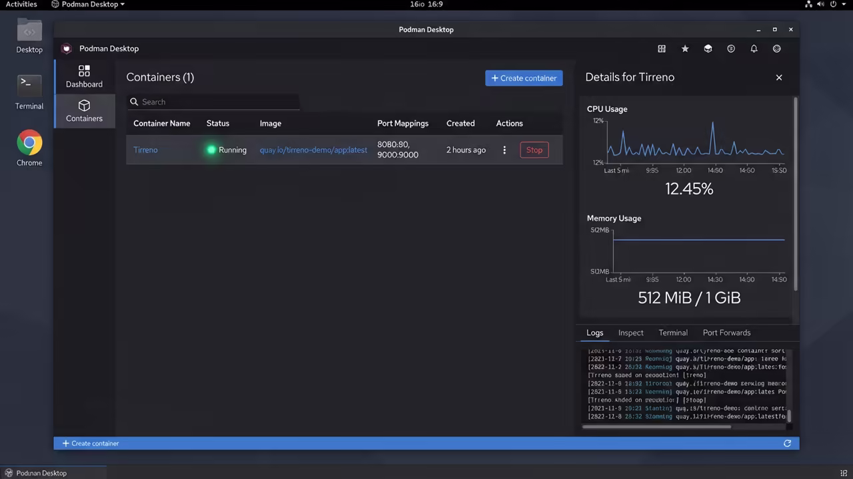This screenshot has width=853, height=479.
Task: Click the CPU Usage chart
Action: 689,146
